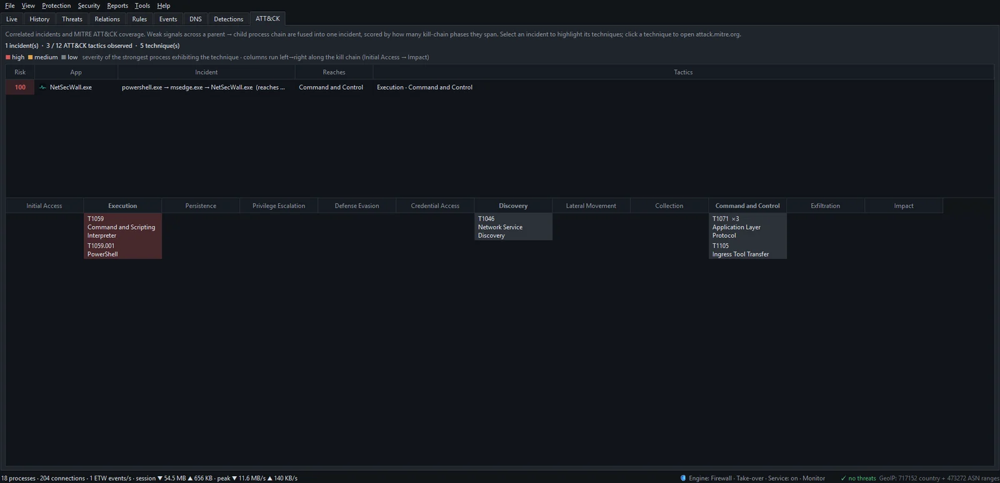Click the Lateral Movement tactic column header

tap(591, 206)
